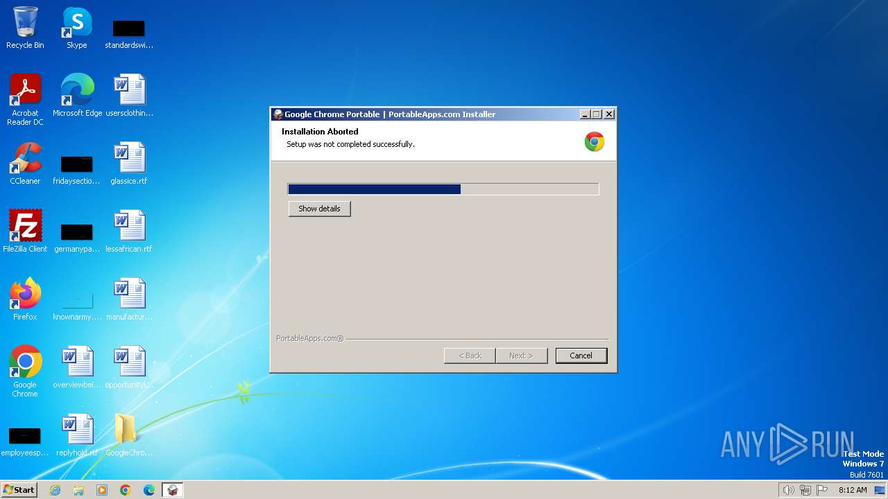Viewport: 888px width, 499px height.
Task: Close the installer window
Action: (x=609, y=114)
